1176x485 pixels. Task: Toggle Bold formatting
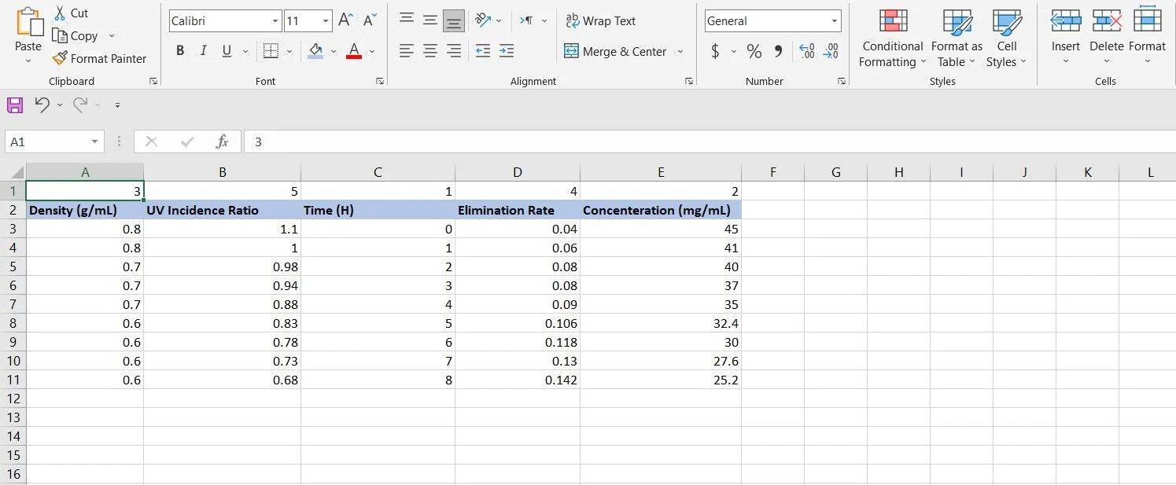[180, 51]
